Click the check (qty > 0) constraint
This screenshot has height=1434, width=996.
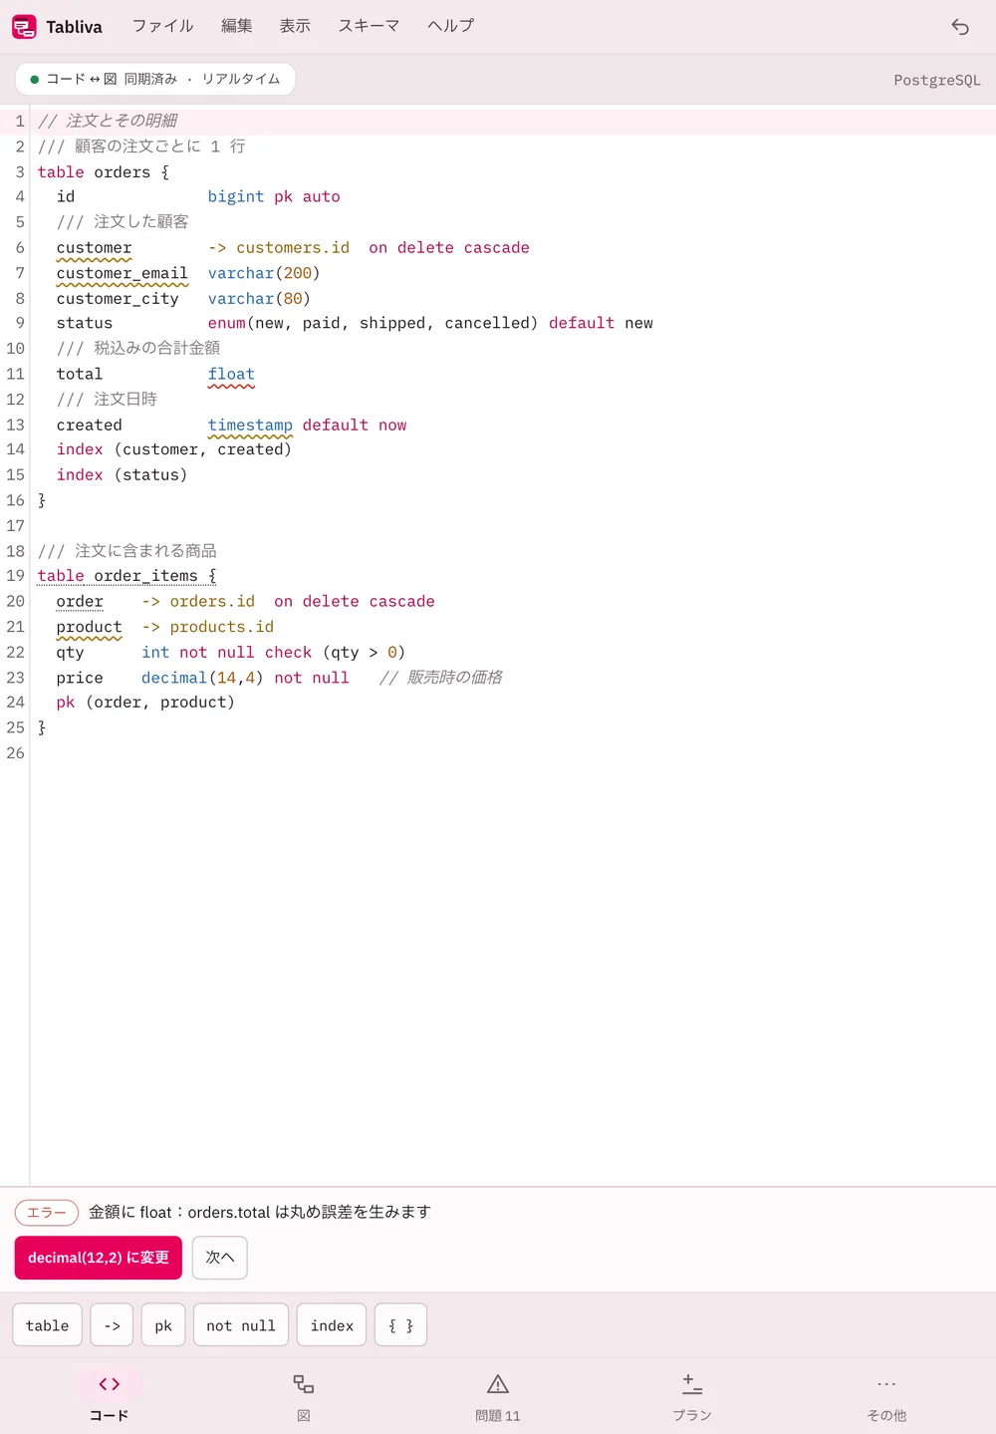pos(335,652)
